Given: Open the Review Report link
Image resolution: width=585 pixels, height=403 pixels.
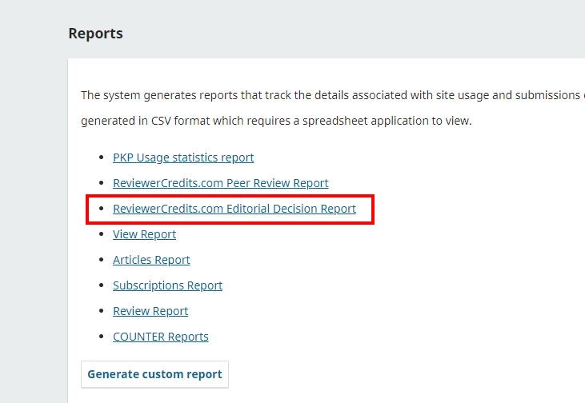Looking at the screenshot, I should click(x=150, y=311).
